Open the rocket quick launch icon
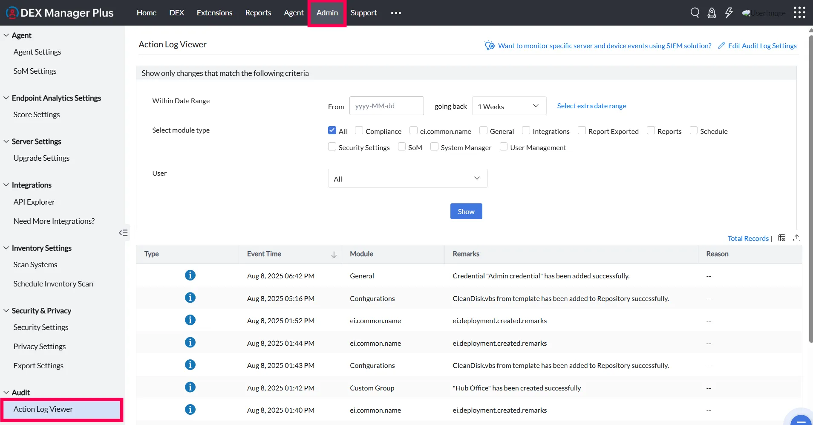The image size is (813, 425). pyautogui.click(x=712, y=13)
